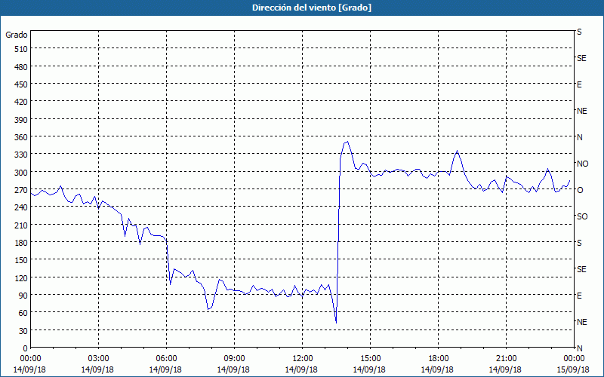Select the "SO" compass label
The height and width of the screenshot is (377, 604).
coord(582,216)
